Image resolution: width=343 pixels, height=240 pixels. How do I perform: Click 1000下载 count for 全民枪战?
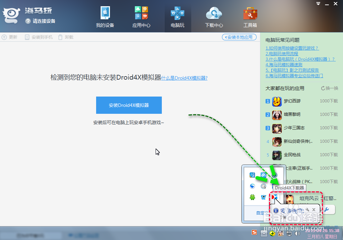click(329, 155)
